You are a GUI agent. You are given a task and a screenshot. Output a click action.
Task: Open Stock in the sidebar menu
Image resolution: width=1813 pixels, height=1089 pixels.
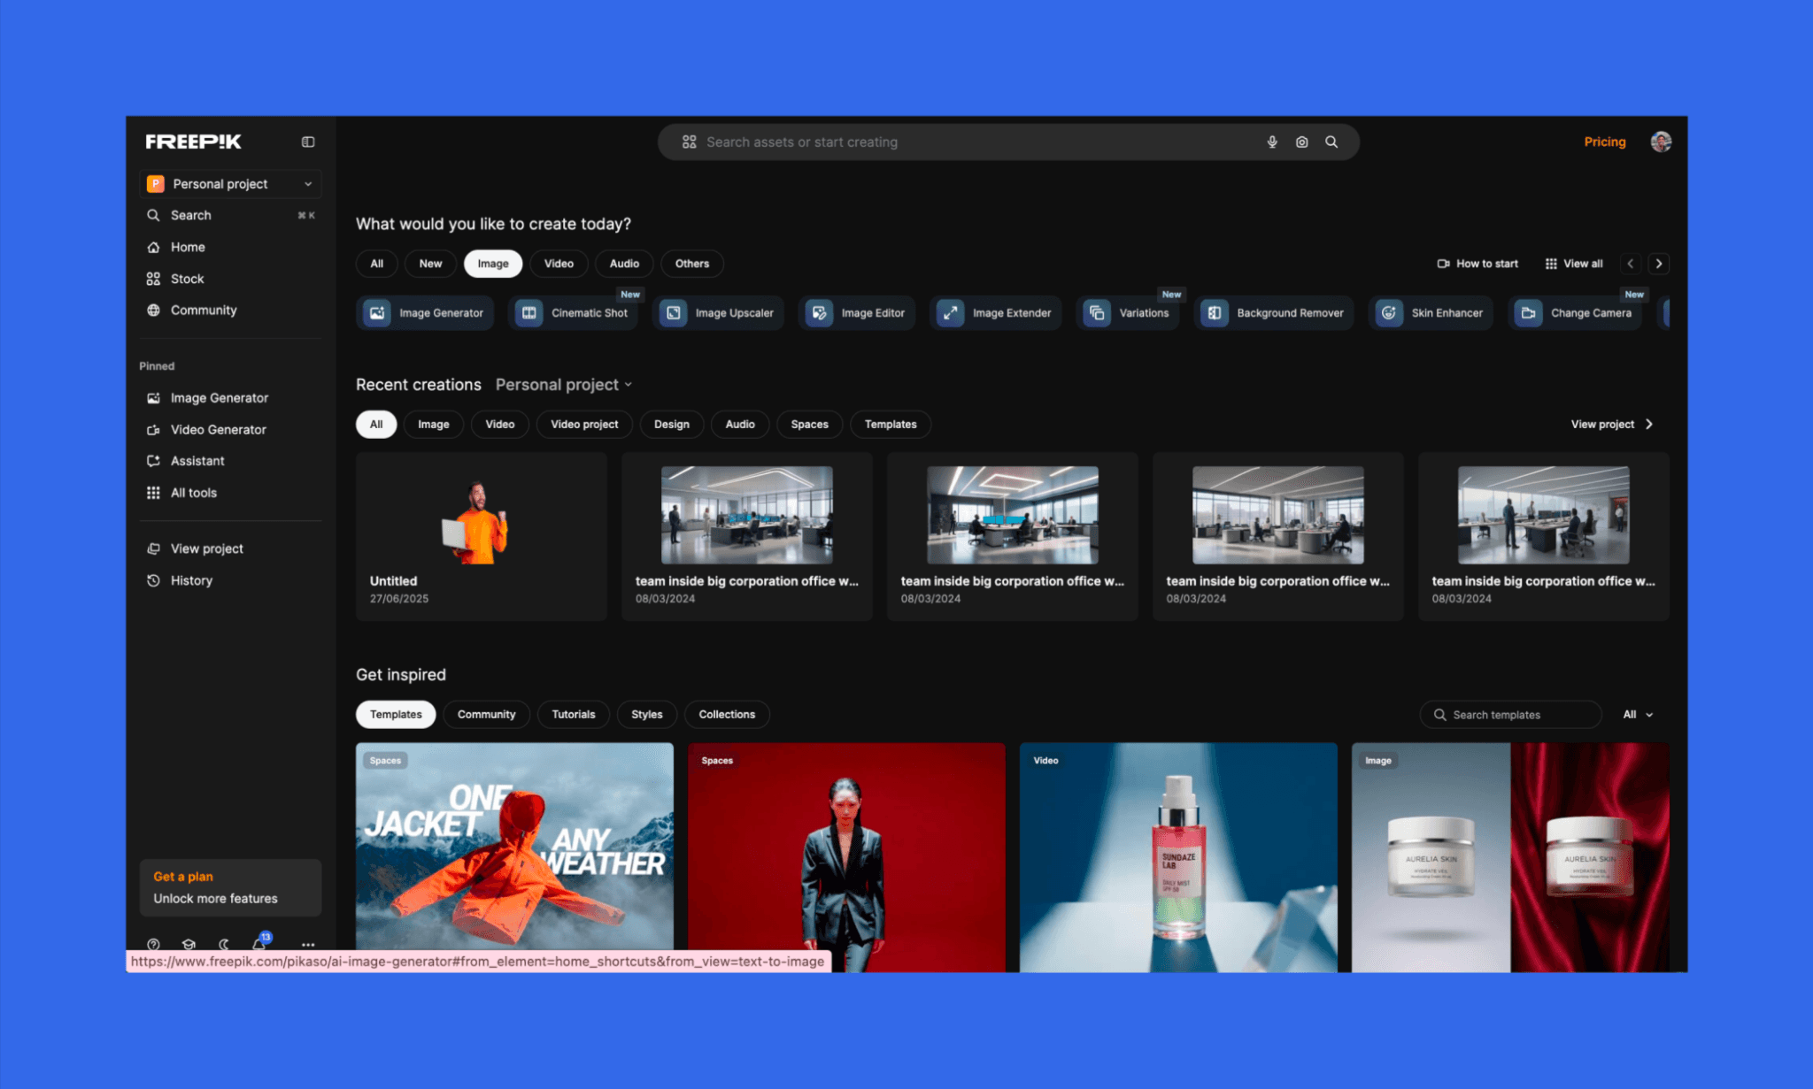coord(187,279)
